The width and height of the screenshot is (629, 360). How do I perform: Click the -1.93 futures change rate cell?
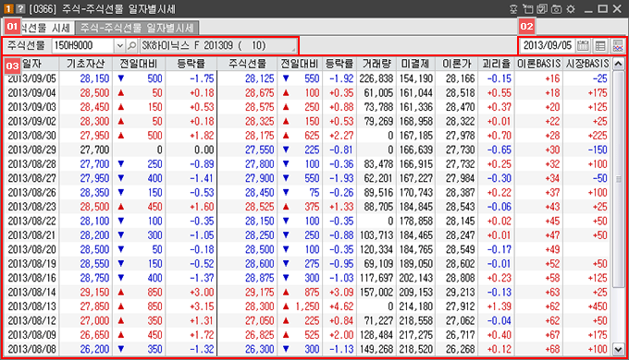tap(339, 178)
